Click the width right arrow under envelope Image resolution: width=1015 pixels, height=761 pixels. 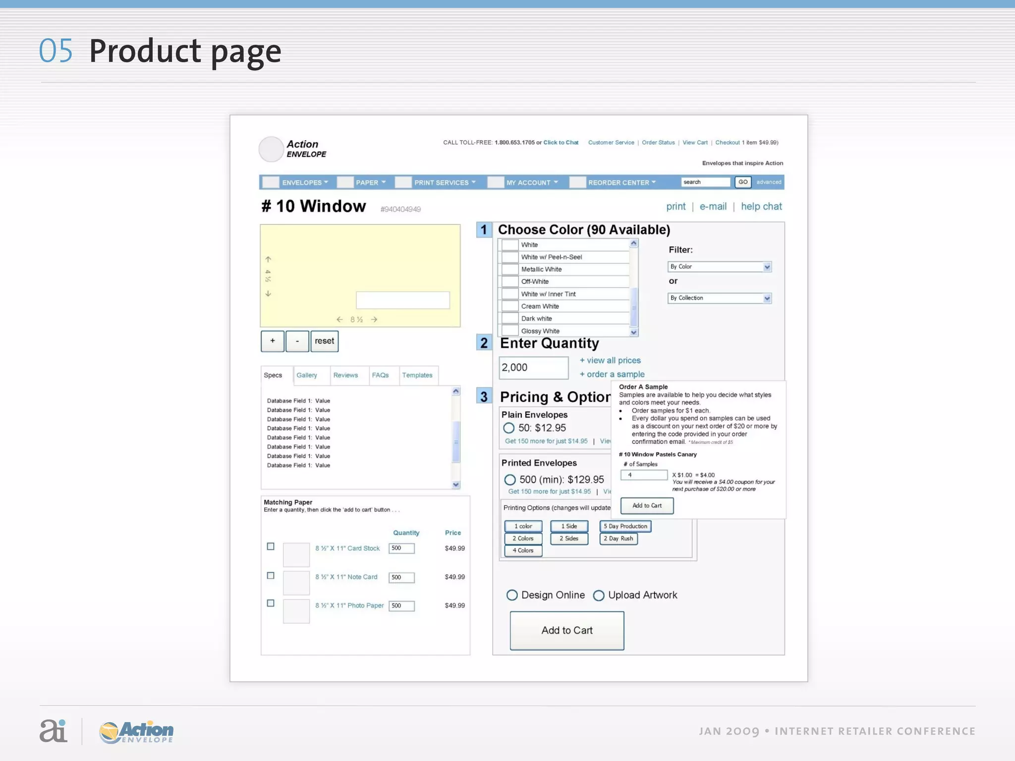(374, 320)
